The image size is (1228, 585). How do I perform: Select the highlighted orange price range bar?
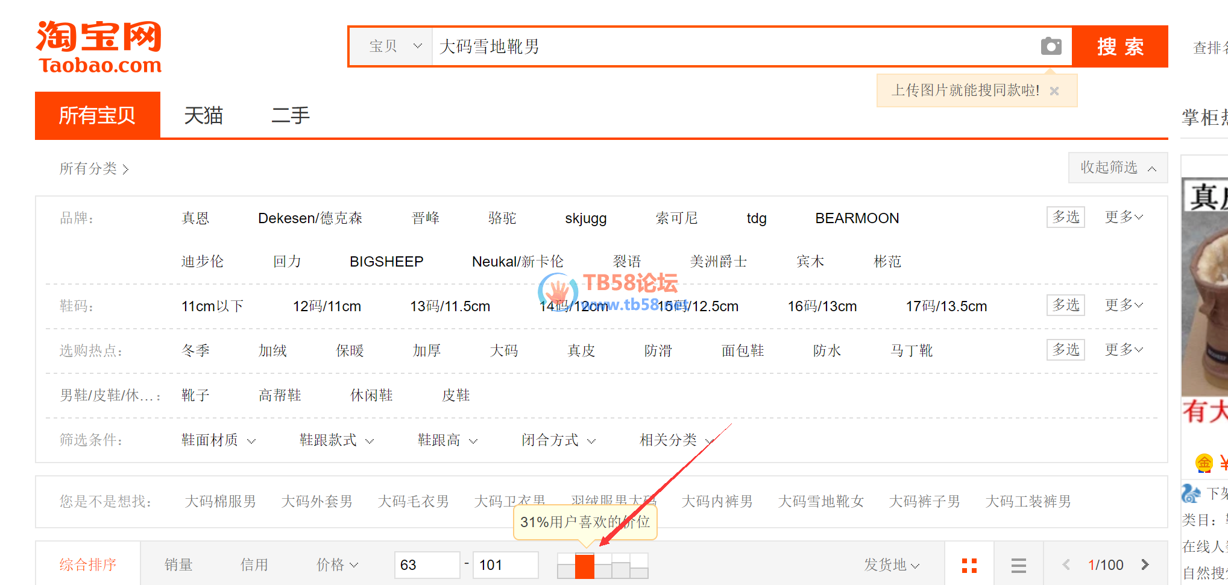(584, 566)
